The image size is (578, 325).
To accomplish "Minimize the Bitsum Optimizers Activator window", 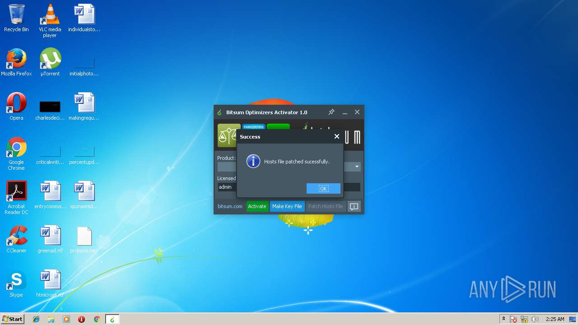I will (345, 112).
